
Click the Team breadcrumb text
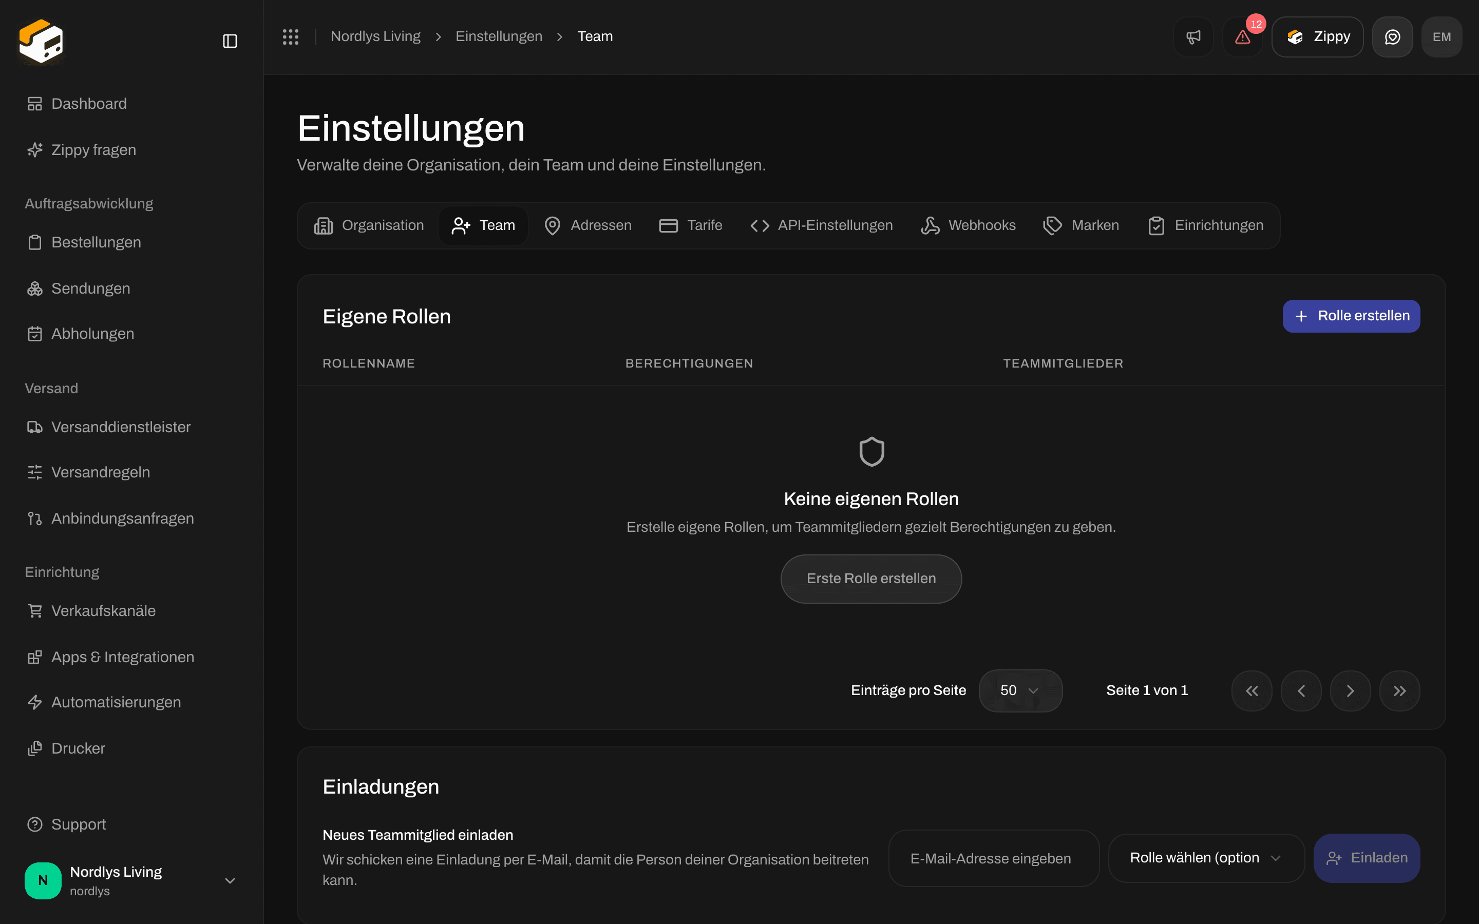click(595, 36)
